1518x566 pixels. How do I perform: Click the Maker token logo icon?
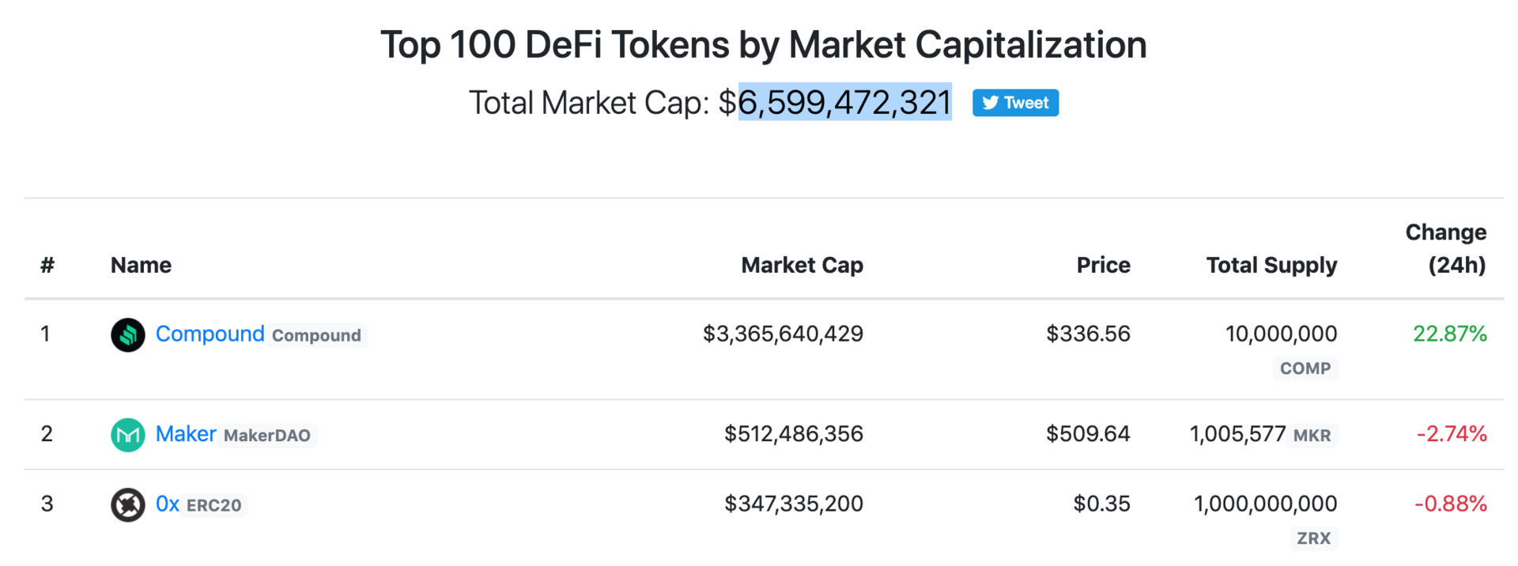click(x=127, y=435)
